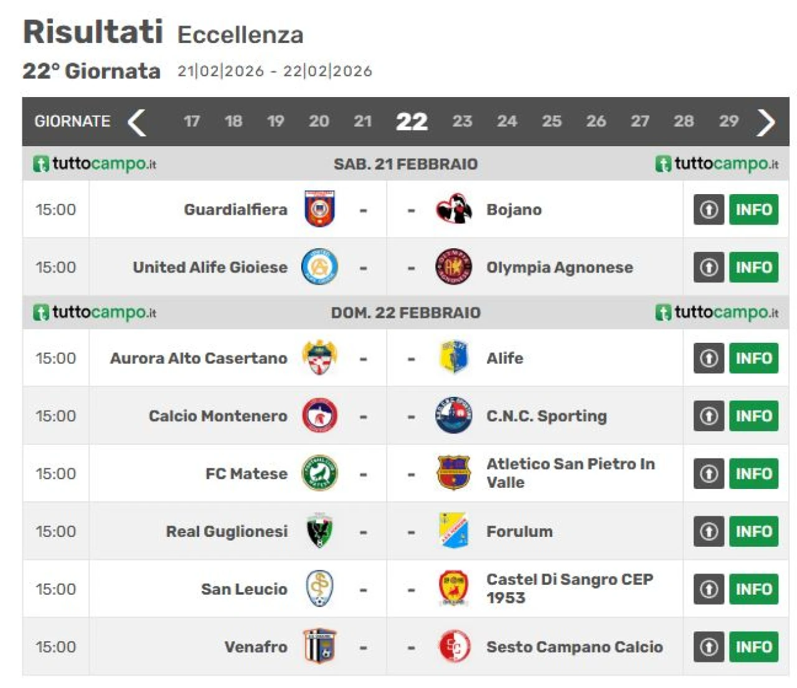
Task: Switch to giornata 21
Action: pos(362,121)
